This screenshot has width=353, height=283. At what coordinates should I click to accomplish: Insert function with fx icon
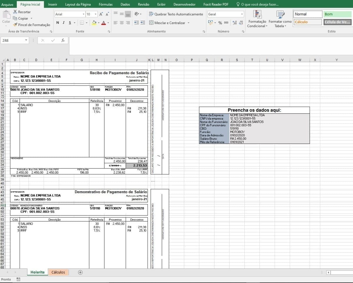63,40
